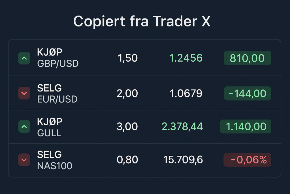Click the -144,00 result badge
Screen dimensions: 290x194
point(247,93)
